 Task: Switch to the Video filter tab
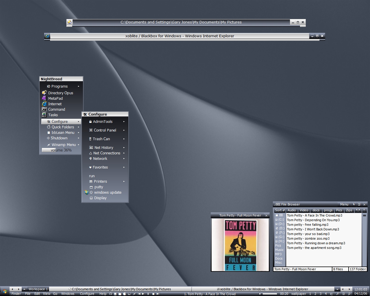pos(304,210)
